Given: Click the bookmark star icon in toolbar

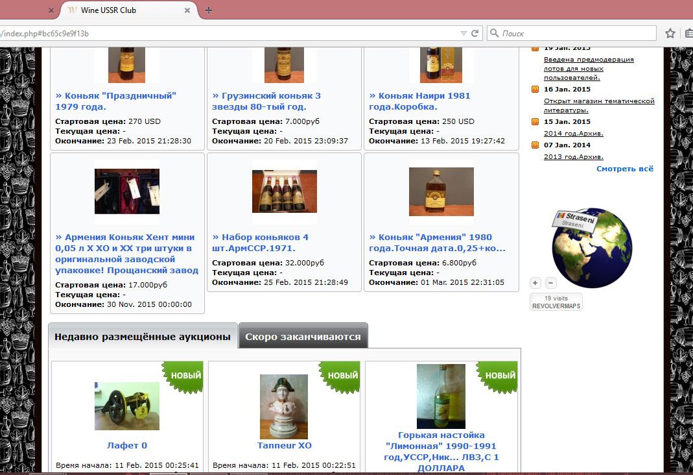Looking at the screenshot, I should 670,33.
